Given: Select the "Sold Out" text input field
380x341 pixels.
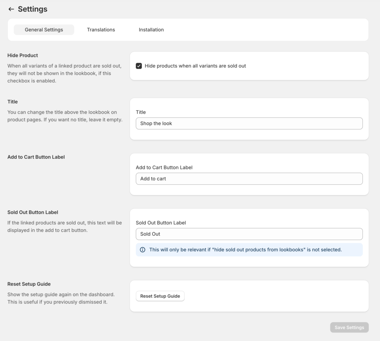Looking at the screenshot, I should click(x=249, y=234).
